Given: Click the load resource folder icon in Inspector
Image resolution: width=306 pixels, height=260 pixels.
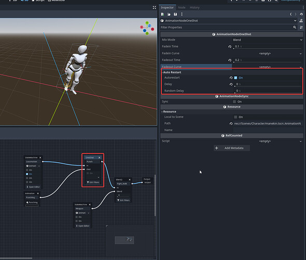Looking at the screenshot, I should (169, 14).
